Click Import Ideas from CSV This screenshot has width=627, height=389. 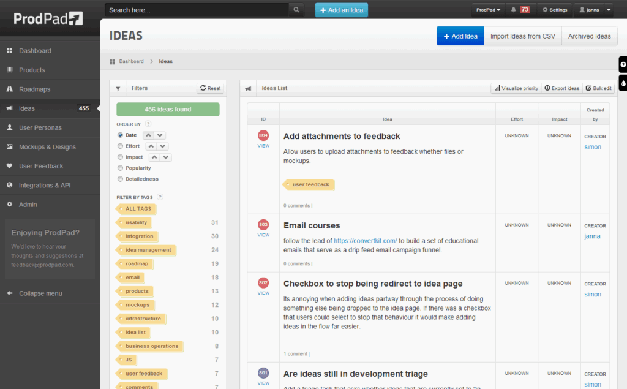tap(523, 36)
